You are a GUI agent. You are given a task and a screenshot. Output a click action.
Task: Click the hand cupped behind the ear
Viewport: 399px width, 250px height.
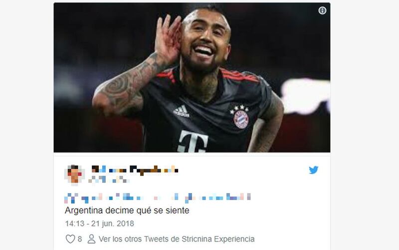168,38
